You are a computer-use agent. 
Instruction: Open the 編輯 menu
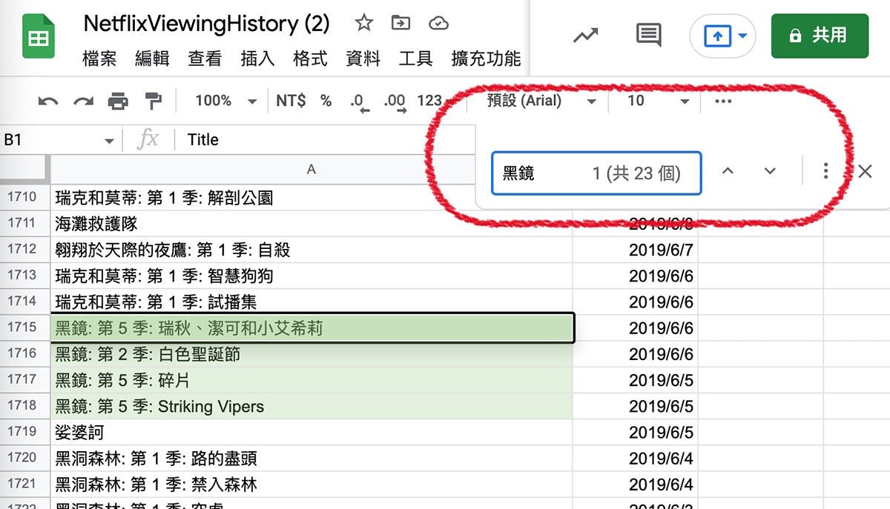[x=152, y=59]
